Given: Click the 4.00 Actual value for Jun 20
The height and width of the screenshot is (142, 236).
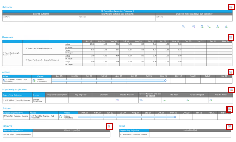Looking at the screenshot, I should [x=117, y=56].
